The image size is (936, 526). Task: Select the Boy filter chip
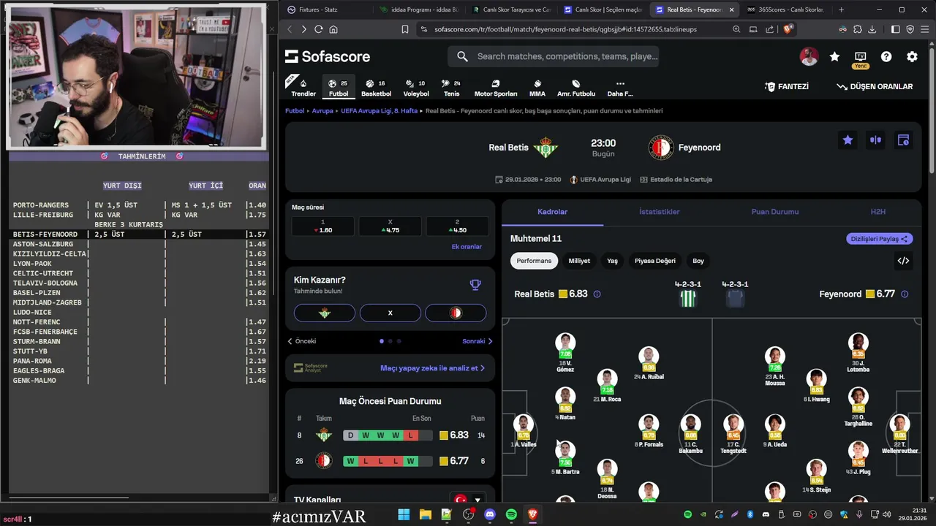click(x=698, y=261)
